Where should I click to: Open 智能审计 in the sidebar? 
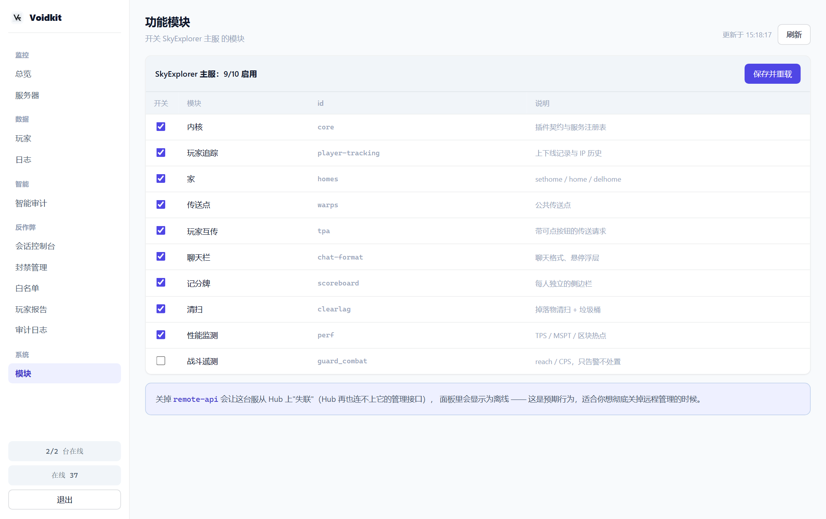click(x=65, y=203)
